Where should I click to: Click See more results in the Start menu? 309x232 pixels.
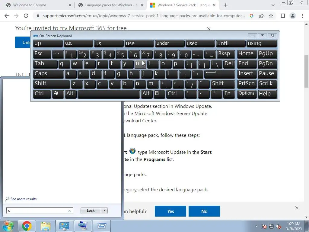click(24, 199)
